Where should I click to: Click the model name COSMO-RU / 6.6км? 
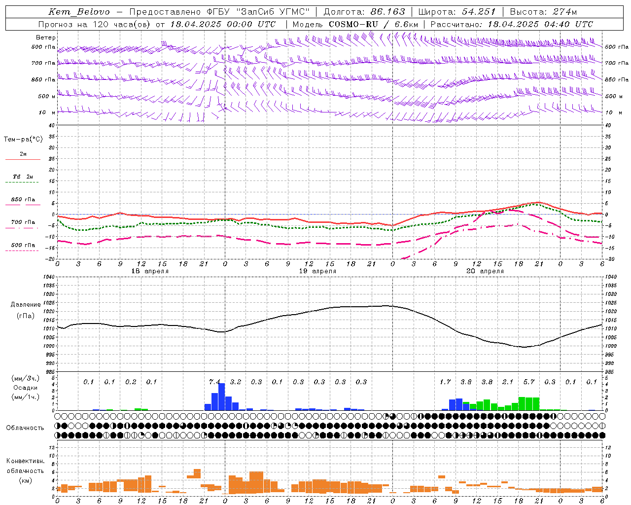[373, 24]
